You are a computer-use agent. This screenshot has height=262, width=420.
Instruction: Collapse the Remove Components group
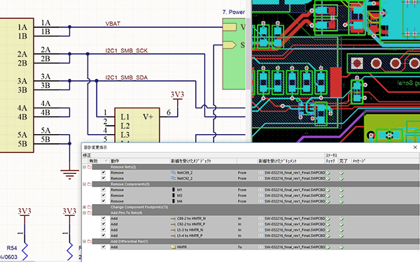point(85,184)
